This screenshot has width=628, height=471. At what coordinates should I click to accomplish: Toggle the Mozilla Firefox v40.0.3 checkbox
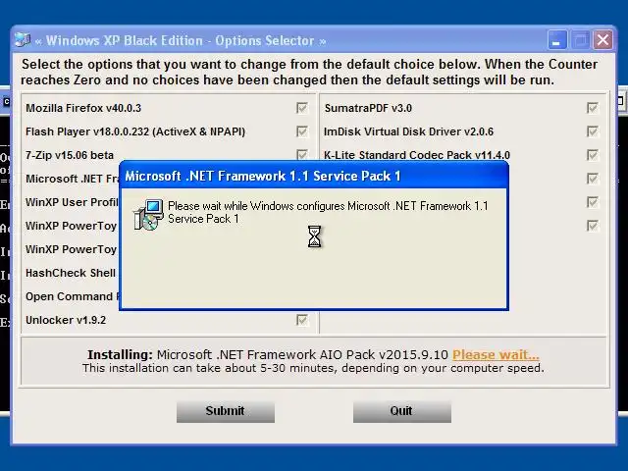tap(302, 108)
